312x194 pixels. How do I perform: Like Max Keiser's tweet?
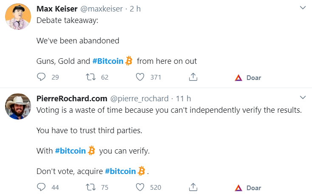coord(140,77)
